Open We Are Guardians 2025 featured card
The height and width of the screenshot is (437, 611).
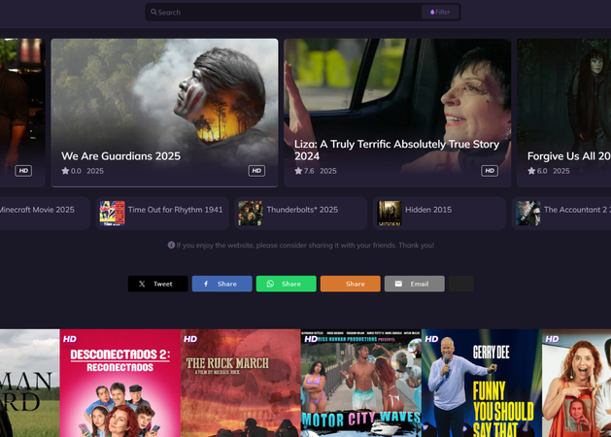click(164, 113)
